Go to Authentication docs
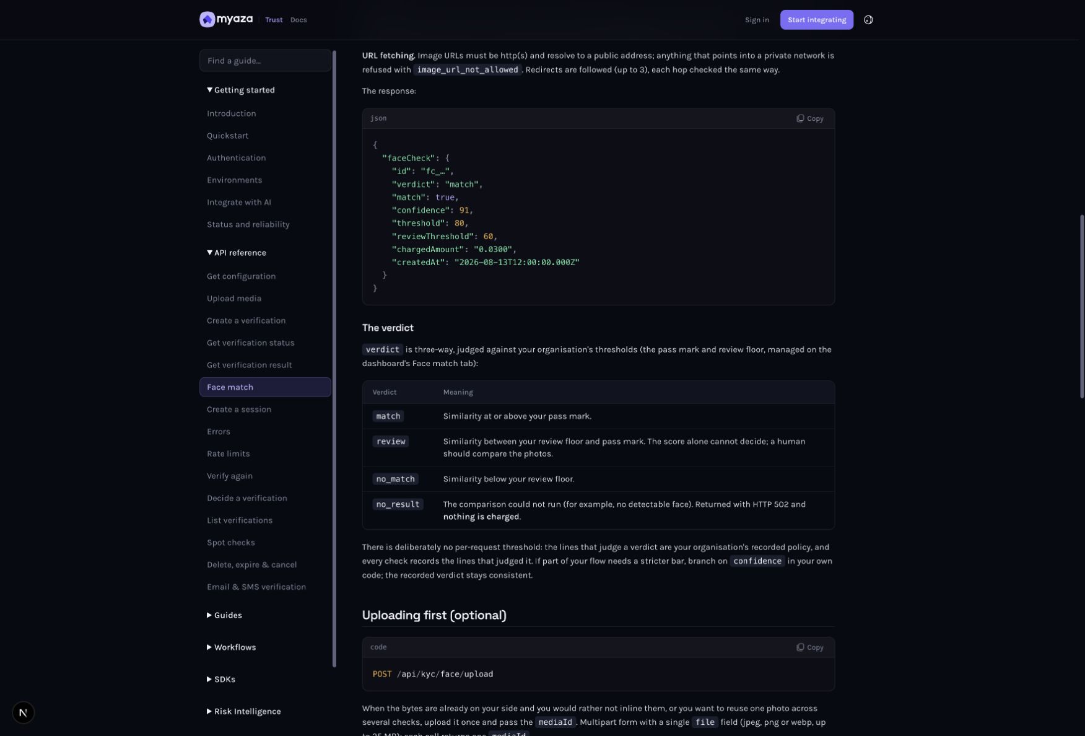1085x736 pixels. tap(236, 158)
